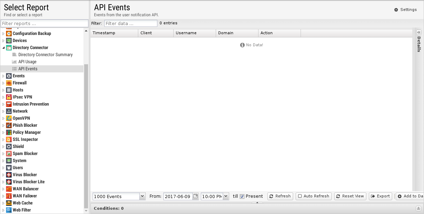Click the WAN Failover icon
The height and width of the screenshot is (214, 424).
pyautogui.click(x=9, y=196)
